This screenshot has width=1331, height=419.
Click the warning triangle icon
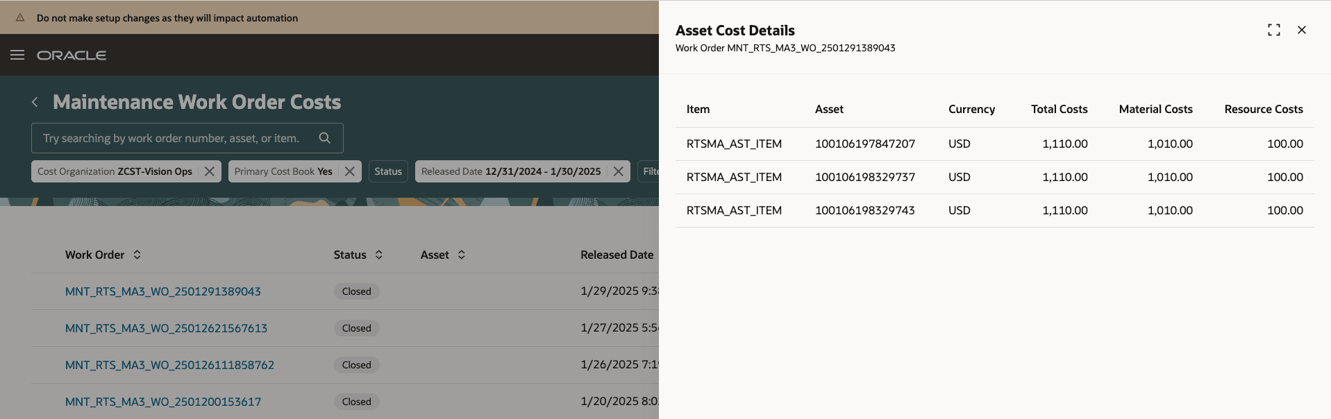click(20, 18)
